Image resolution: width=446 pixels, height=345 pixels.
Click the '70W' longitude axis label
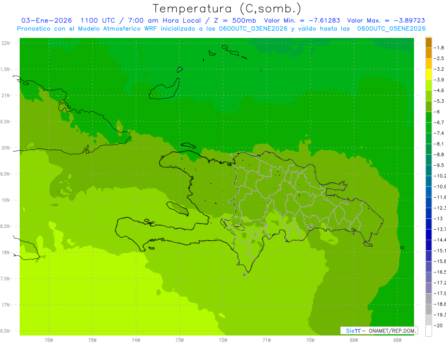point(310,340)
